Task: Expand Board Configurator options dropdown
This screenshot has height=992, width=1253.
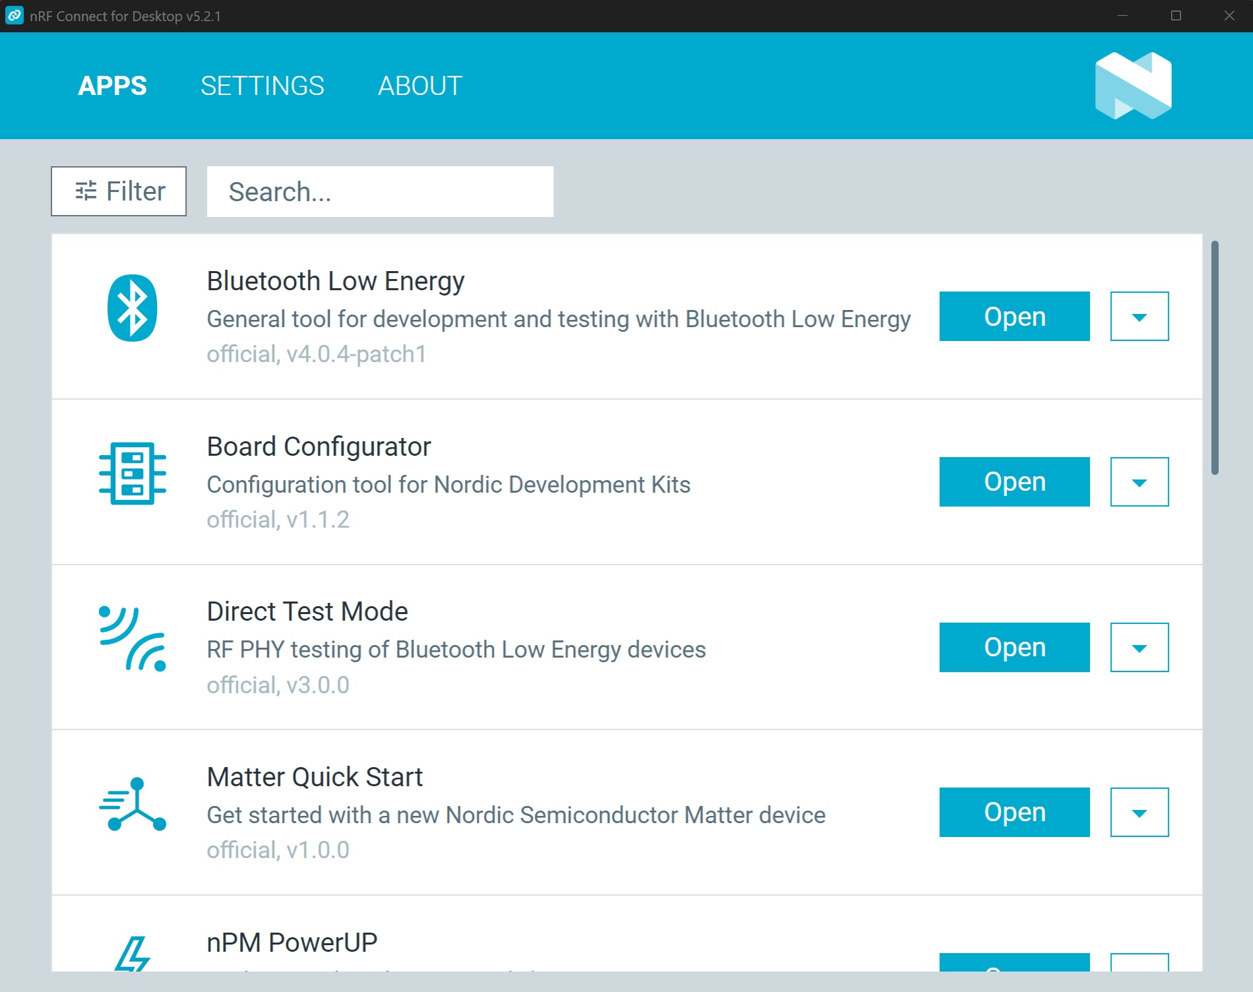Action: [x=1139, y=482]
